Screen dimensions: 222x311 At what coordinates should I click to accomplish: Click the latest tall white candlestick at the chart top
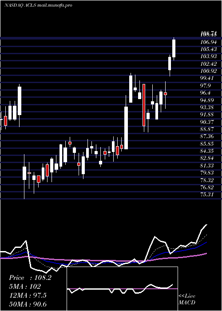click(x=174, y=48)
